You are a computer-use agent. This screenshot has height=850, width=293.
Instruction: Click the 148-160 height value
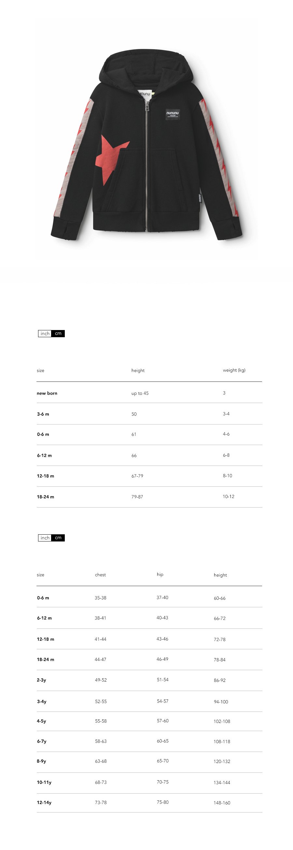222,803
